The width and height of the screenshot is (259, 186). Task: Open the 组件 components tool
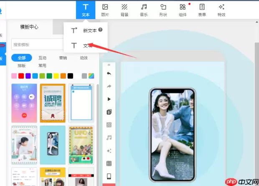point(183,10)
